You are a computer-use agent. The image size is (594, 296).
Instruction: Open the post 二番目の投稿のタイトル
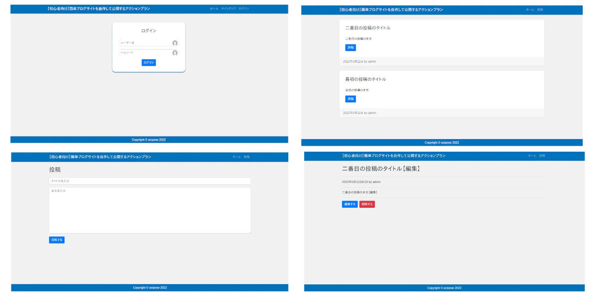tap(368, 28)
